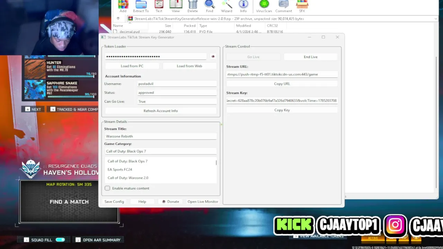Focus the Stream Title field
This screenshot has height=249, width=443.
coord(161,136)
